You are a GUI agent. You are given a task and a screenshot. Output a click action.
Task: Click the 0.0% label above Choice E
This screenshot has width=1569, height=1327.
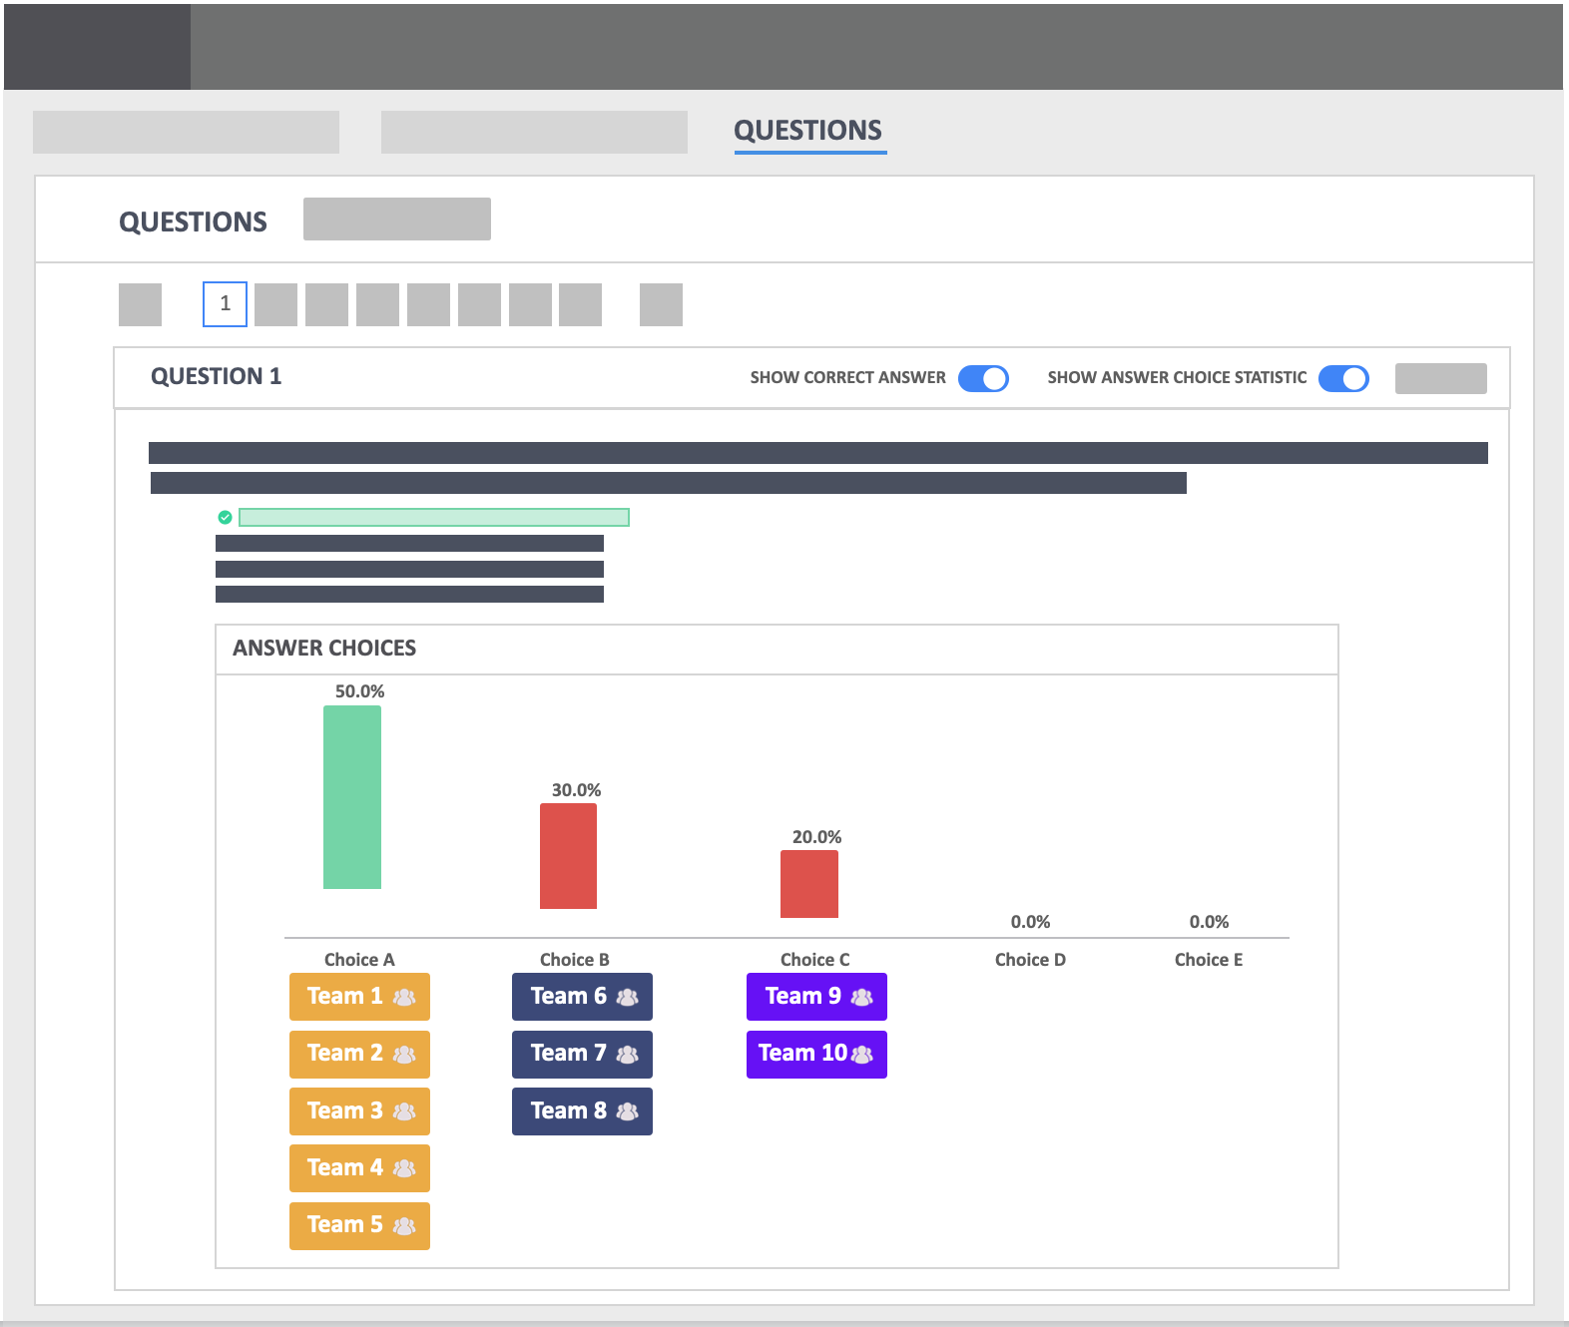tap(1209, 922)
